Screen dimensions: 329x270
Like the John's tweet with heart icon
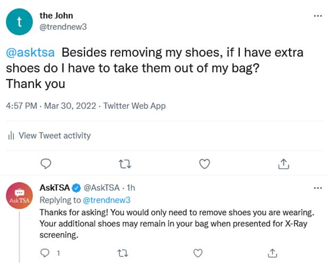pyautogui.click(x=204, y=164)
